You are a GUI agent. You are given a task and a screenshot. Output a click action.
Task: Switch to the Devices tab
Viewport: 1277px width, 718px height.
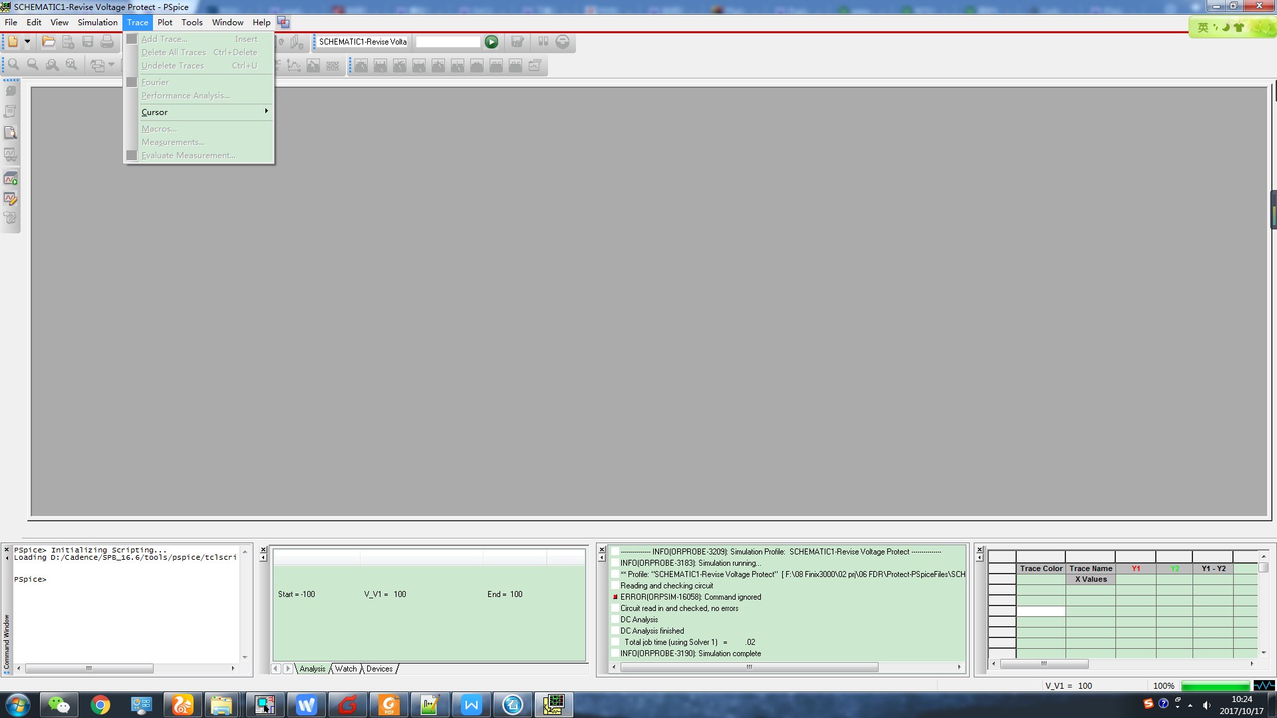point(380,669)
